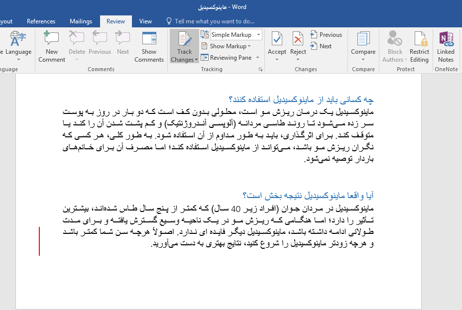Open the Compare dropdown arrow
Viewport: 462px width, 310px height.
(363, 60)
